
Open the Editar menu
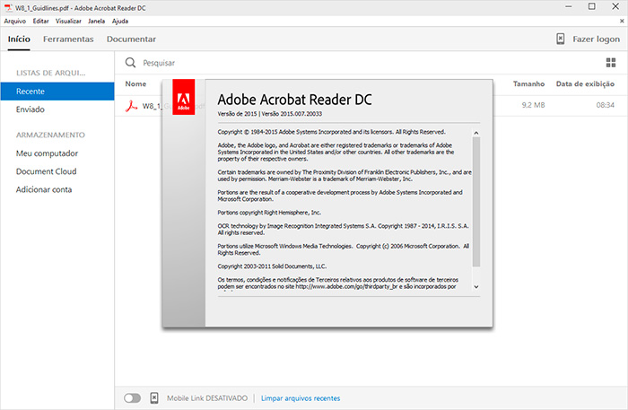tap(40, 22)
